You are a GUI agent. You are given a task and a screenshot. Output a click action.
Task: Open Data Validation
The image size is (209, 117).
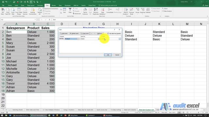click(x=103, y=11)
